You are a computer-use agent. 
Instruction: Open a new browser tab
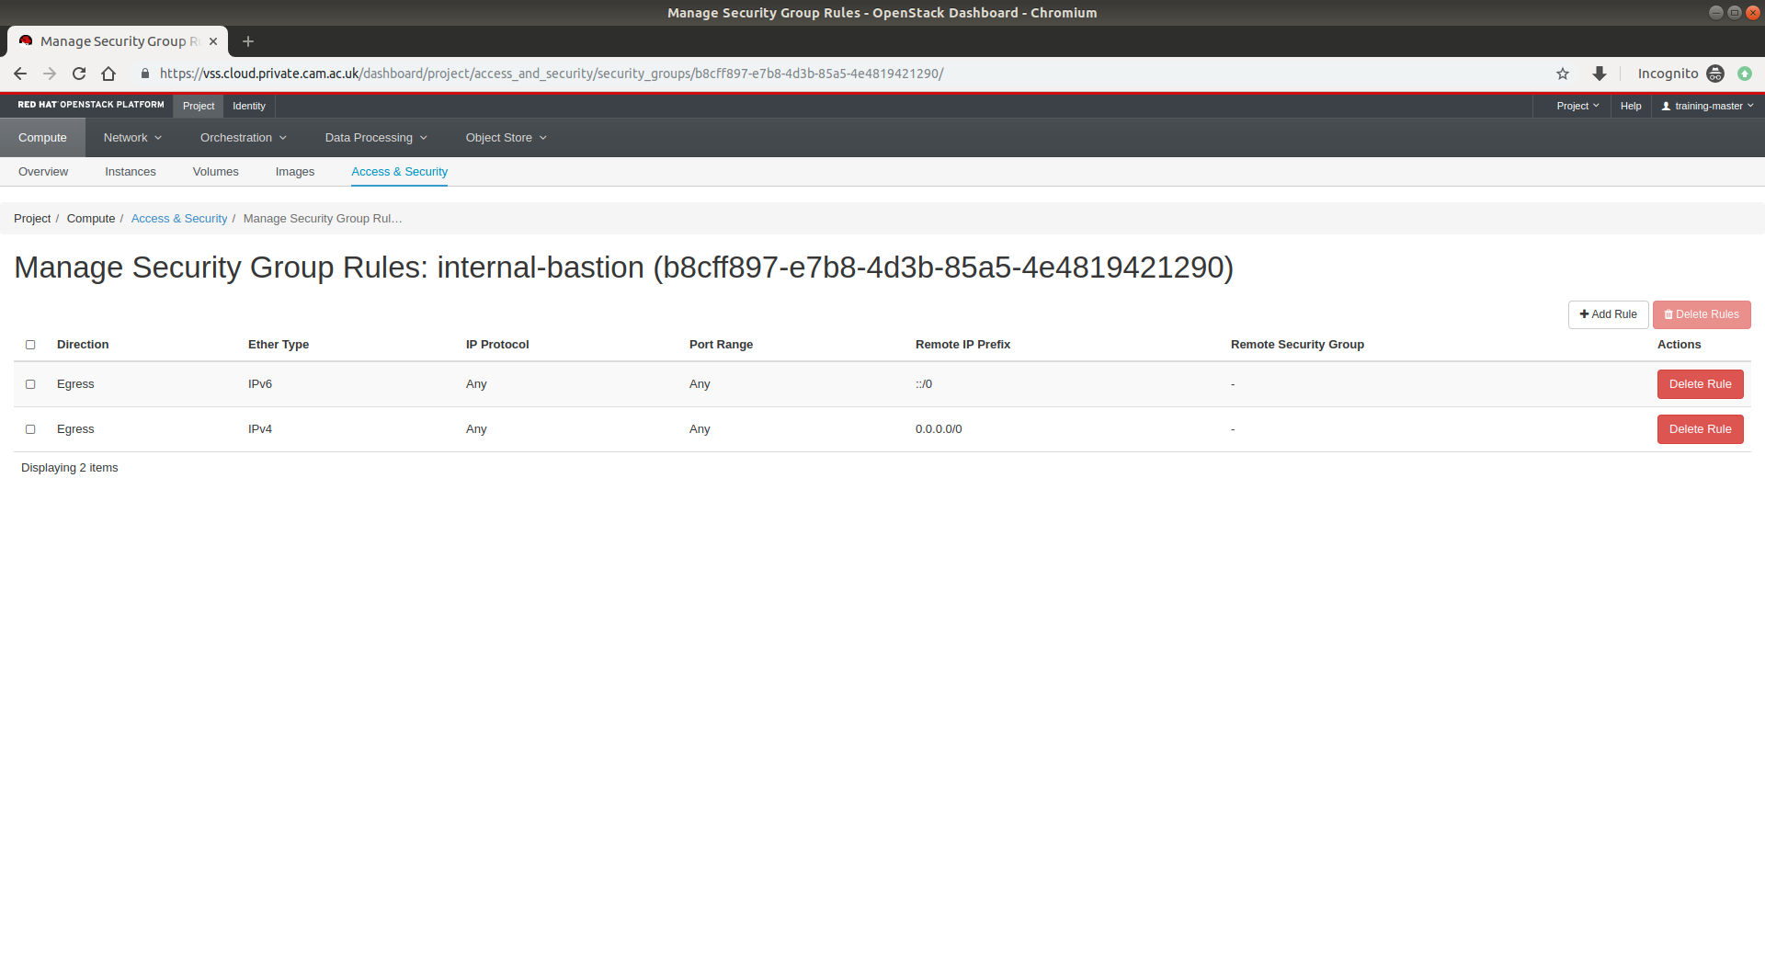pyautogui.click(x=248, y=41)
